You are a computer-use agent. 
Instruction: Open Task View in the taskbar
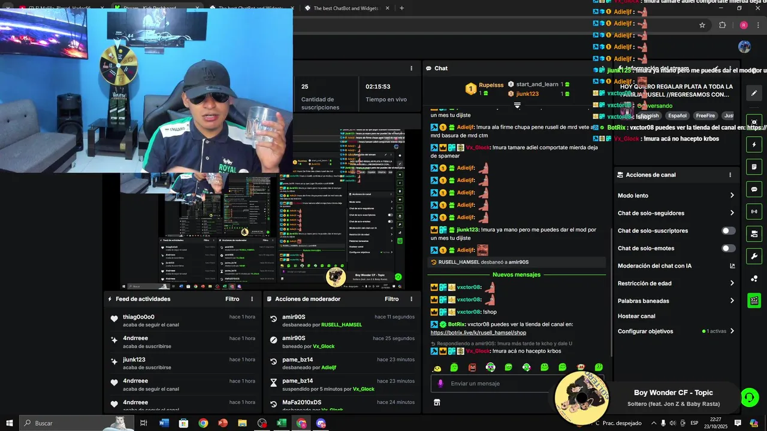(144, 423)
